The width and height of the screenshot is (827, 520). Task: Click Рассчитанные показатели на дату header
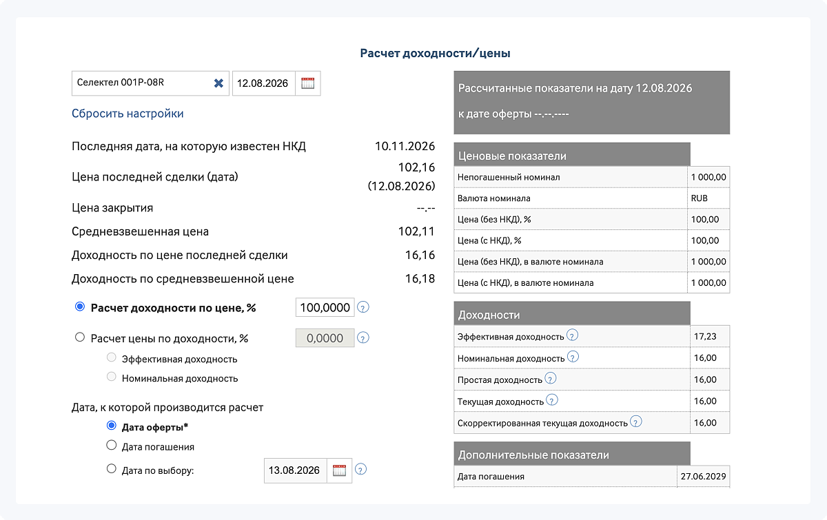(575, 88)
